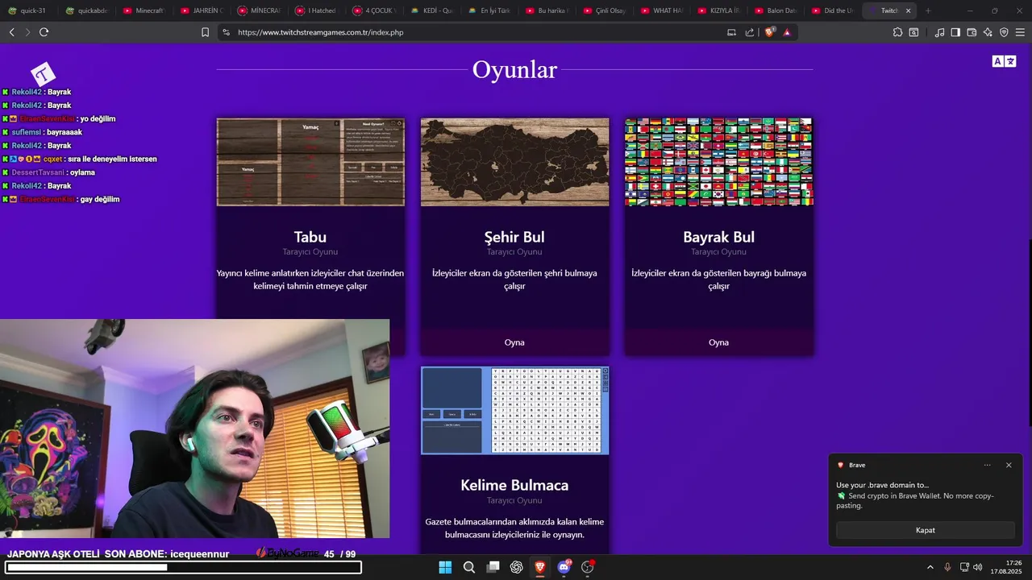
Task: Click the Bayrak Bul title
Action: pos(718,237)
